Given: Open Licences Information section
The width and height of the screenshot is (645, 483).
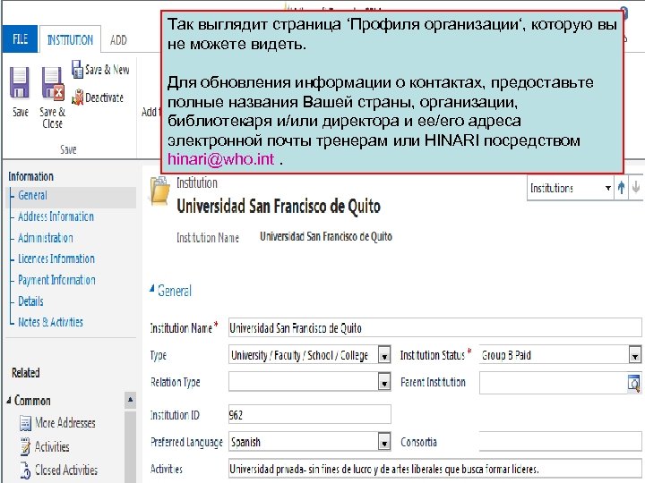Looking at the screenshot, I should point(56,258).
